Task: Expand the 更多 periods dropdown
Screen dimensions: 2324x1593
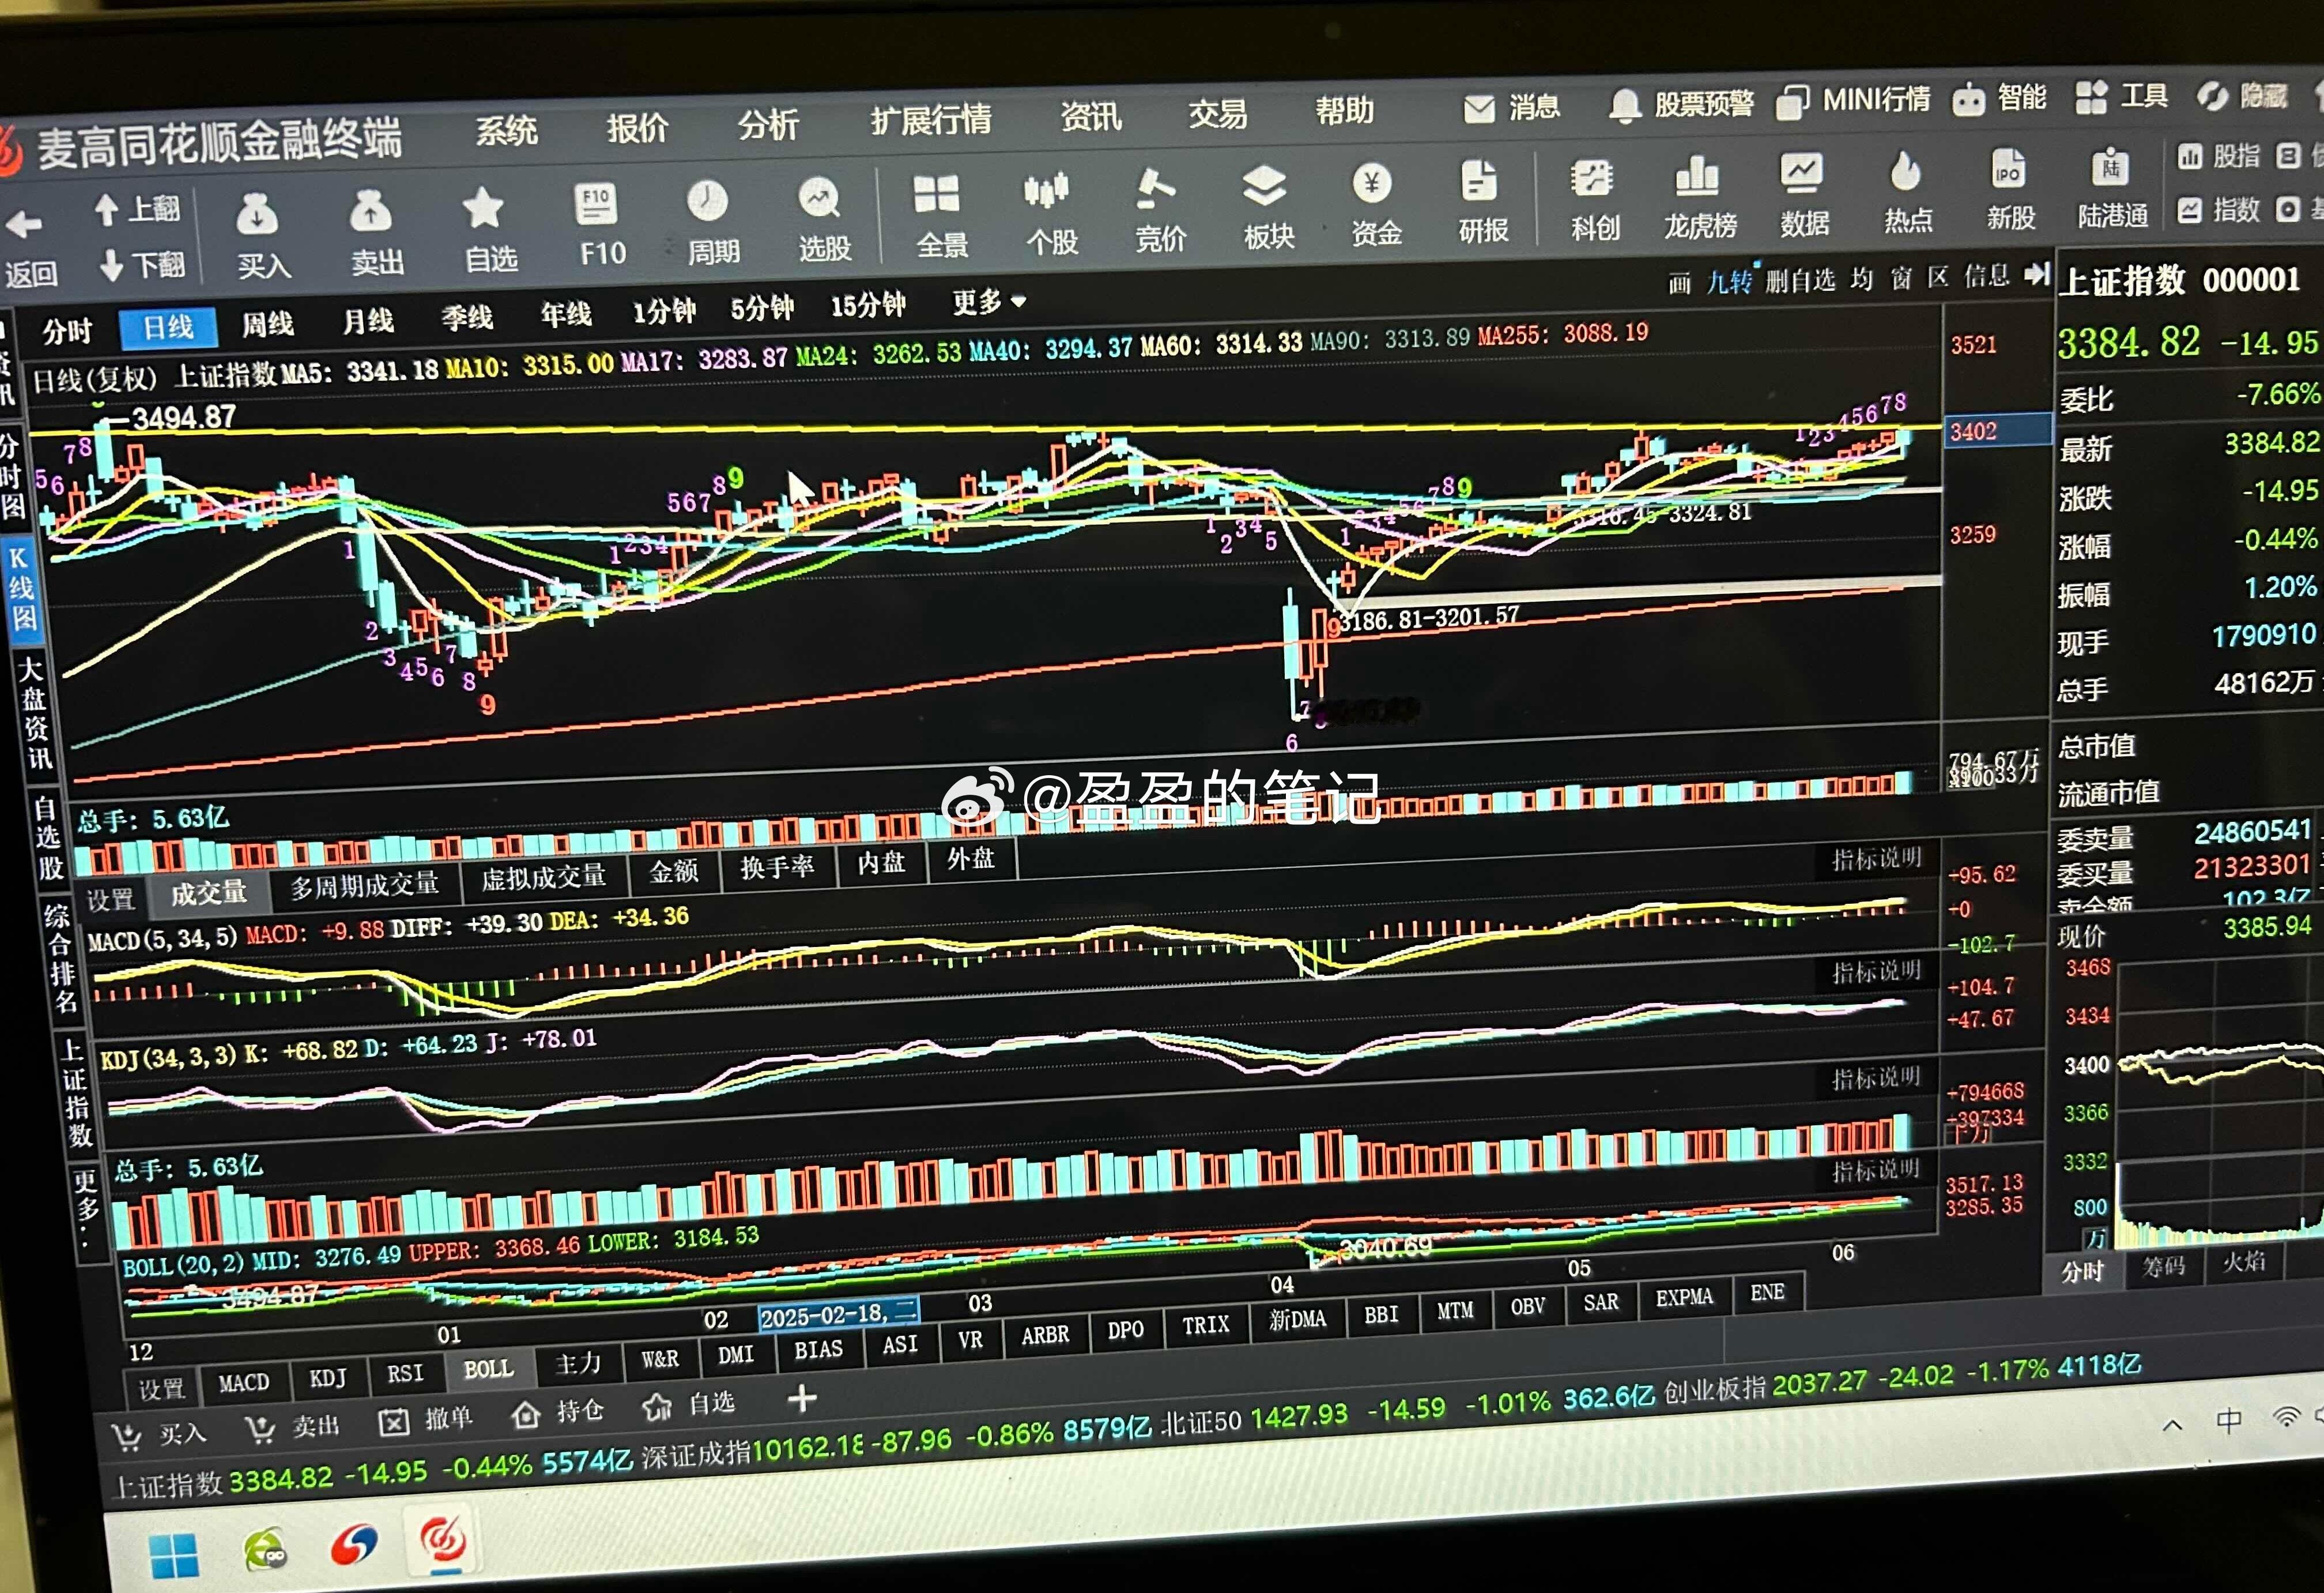Action: tap(989, 301)
